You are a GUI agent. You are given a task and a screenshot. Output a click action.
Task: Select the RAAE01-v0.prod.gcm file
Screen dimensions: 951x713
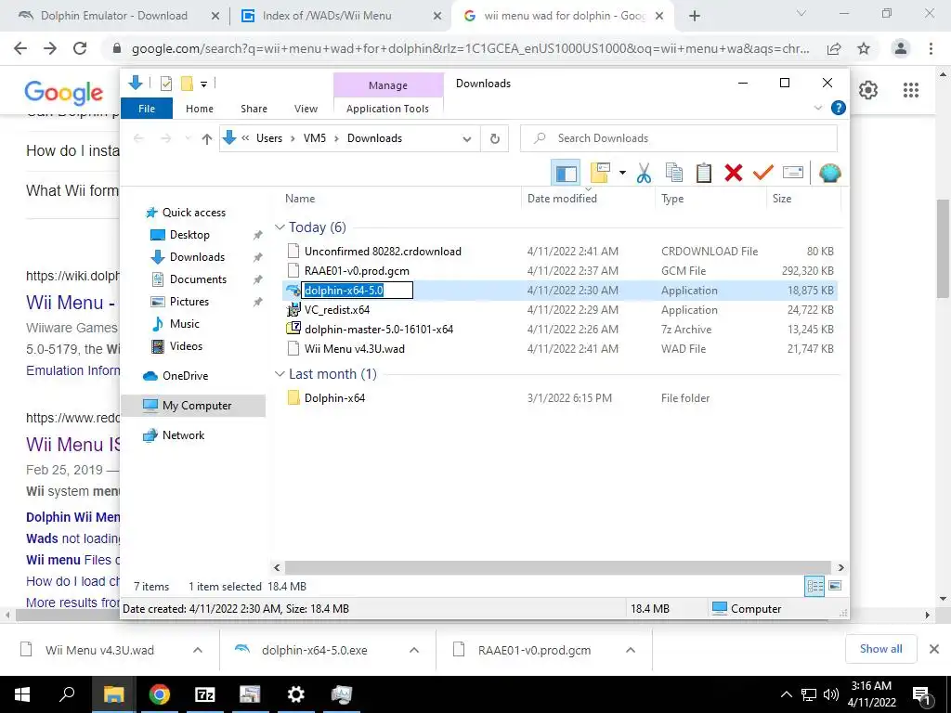pyautogui.click(x=357, y=271)
